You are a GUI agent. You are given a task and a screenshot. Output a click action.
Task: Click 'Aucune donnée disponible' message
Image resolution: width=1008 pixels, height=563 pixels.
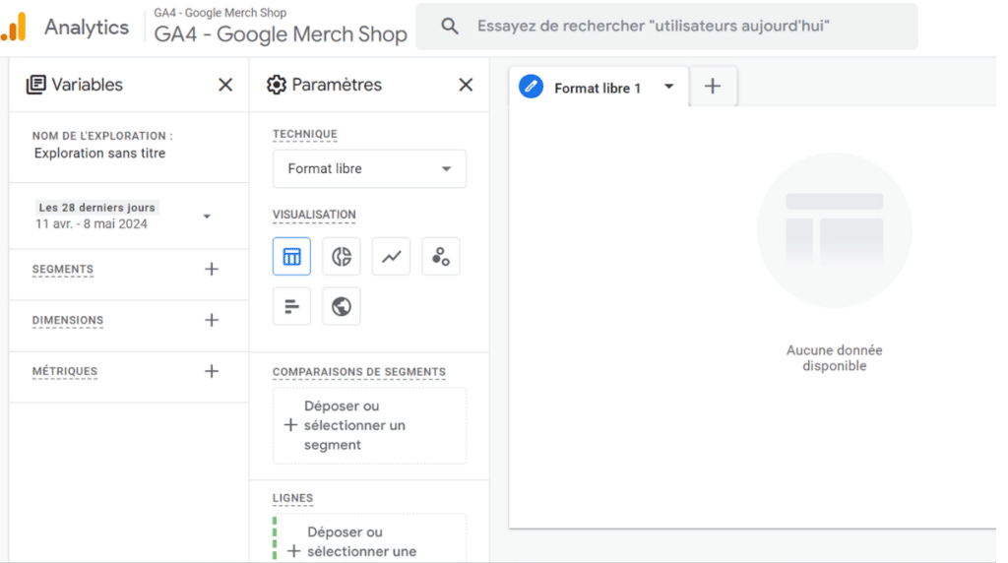pyautogui.click(x=834, y=358)
